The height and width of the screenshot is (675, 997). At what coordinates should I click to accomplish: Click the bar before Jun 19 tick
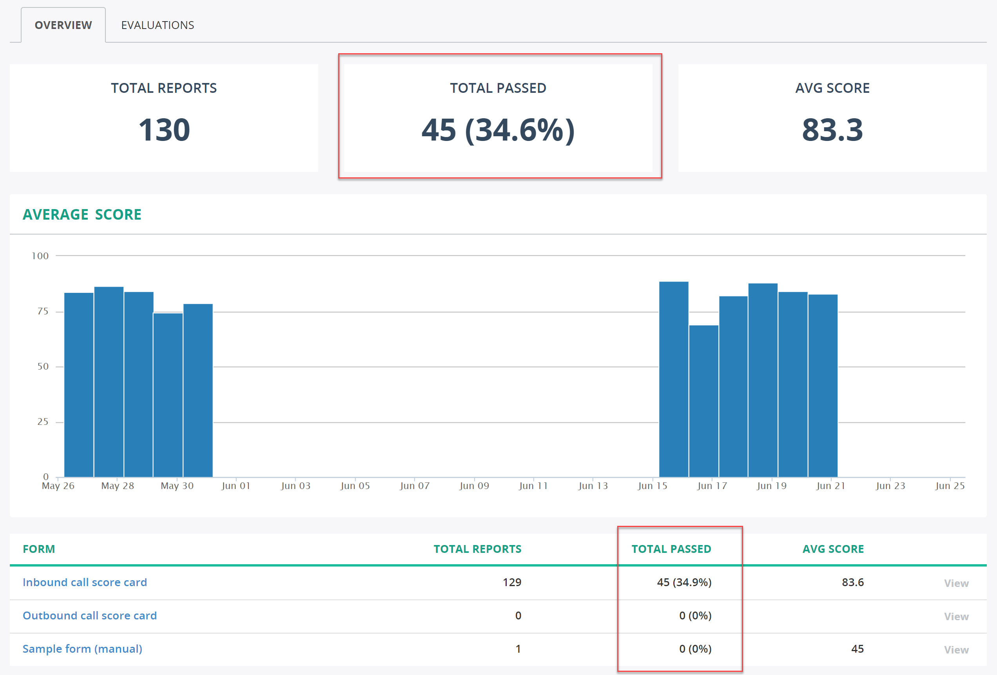[763, 380]
